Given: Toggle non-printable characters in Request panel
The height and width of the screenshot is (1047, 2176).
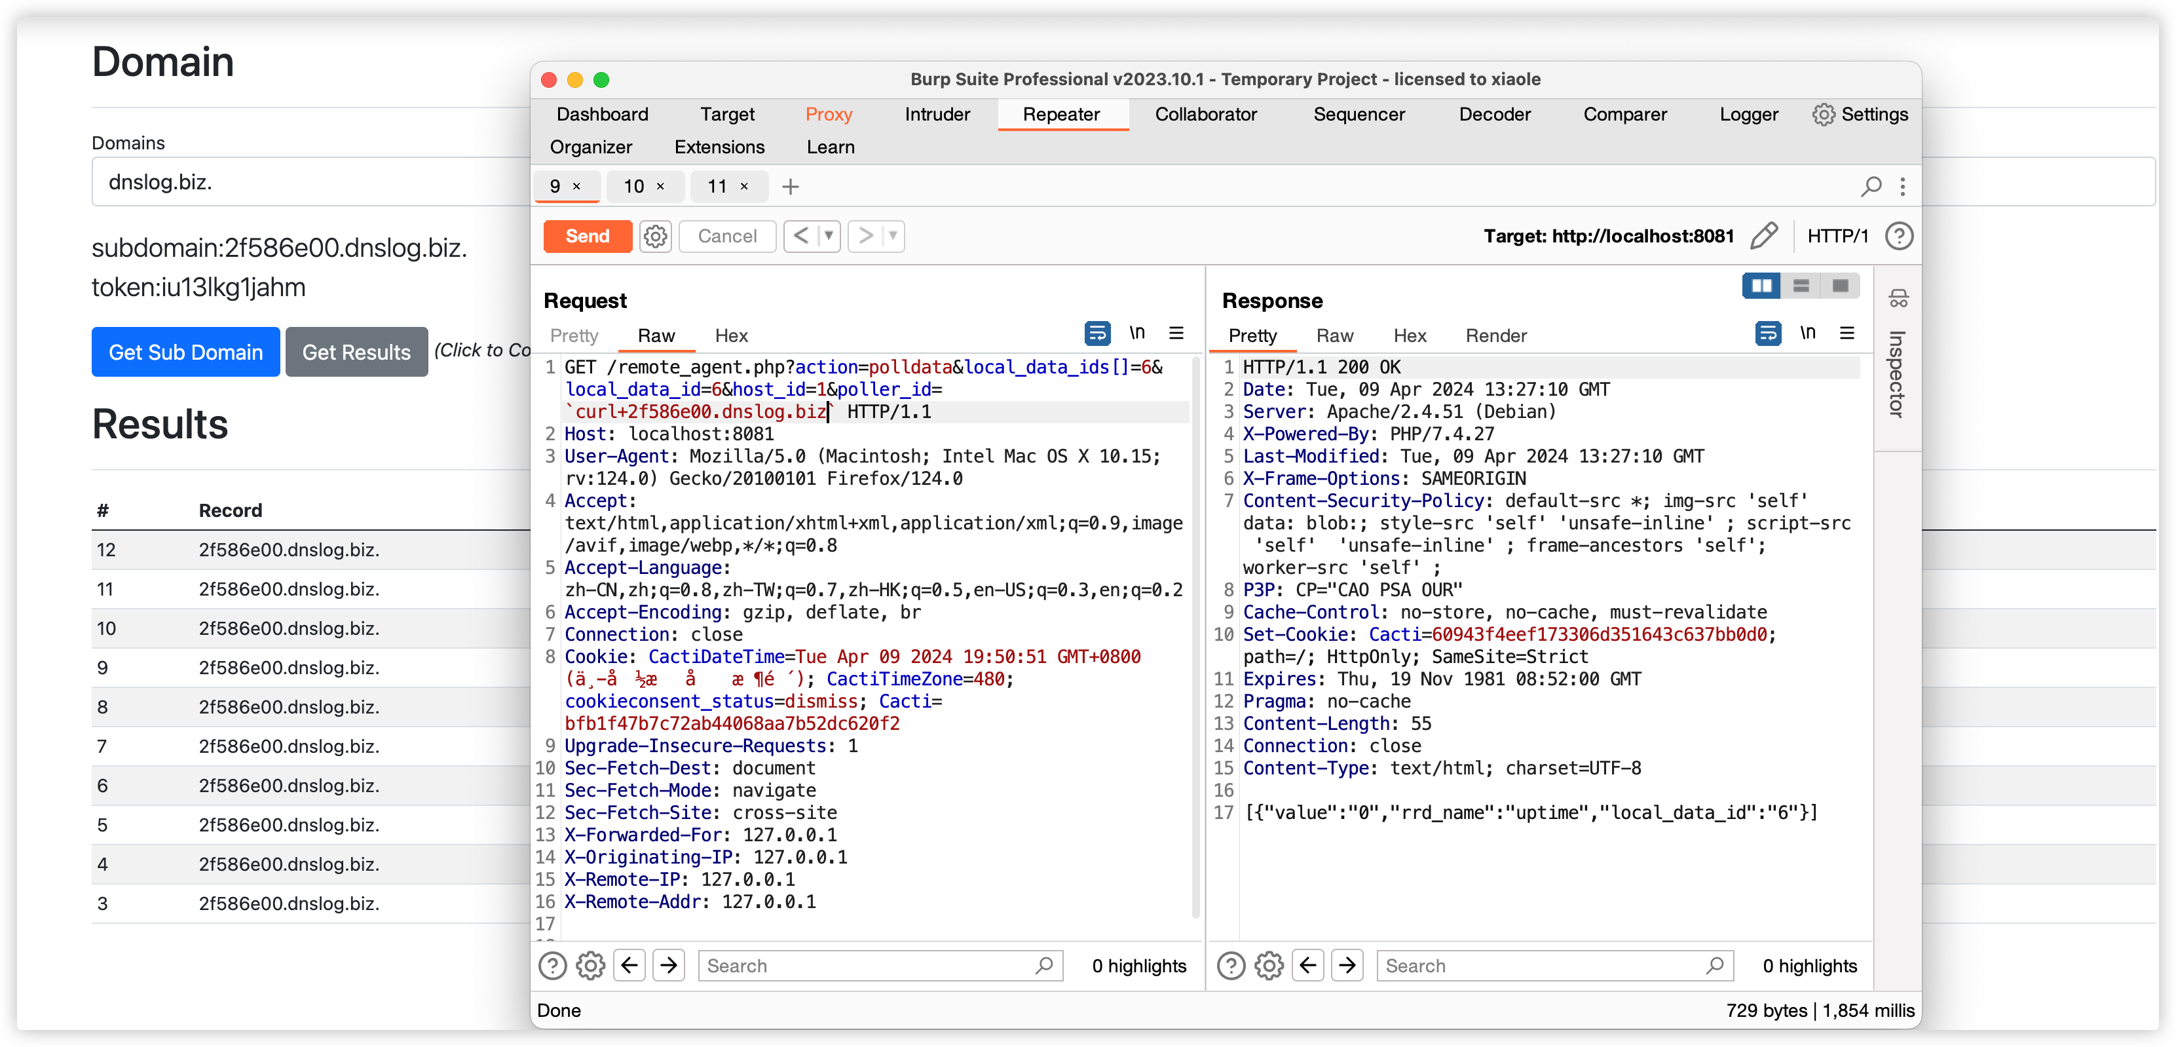Looking at the screenshot, I should (1137, 333).
